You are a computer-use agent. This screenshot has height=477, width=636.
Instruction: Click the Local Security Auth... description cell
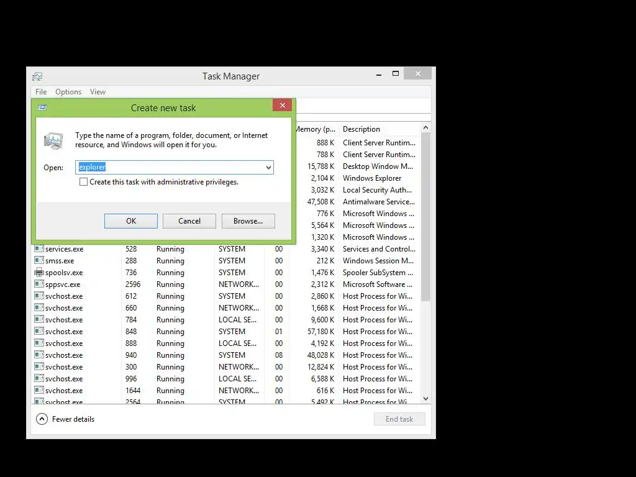click(377, 190)
